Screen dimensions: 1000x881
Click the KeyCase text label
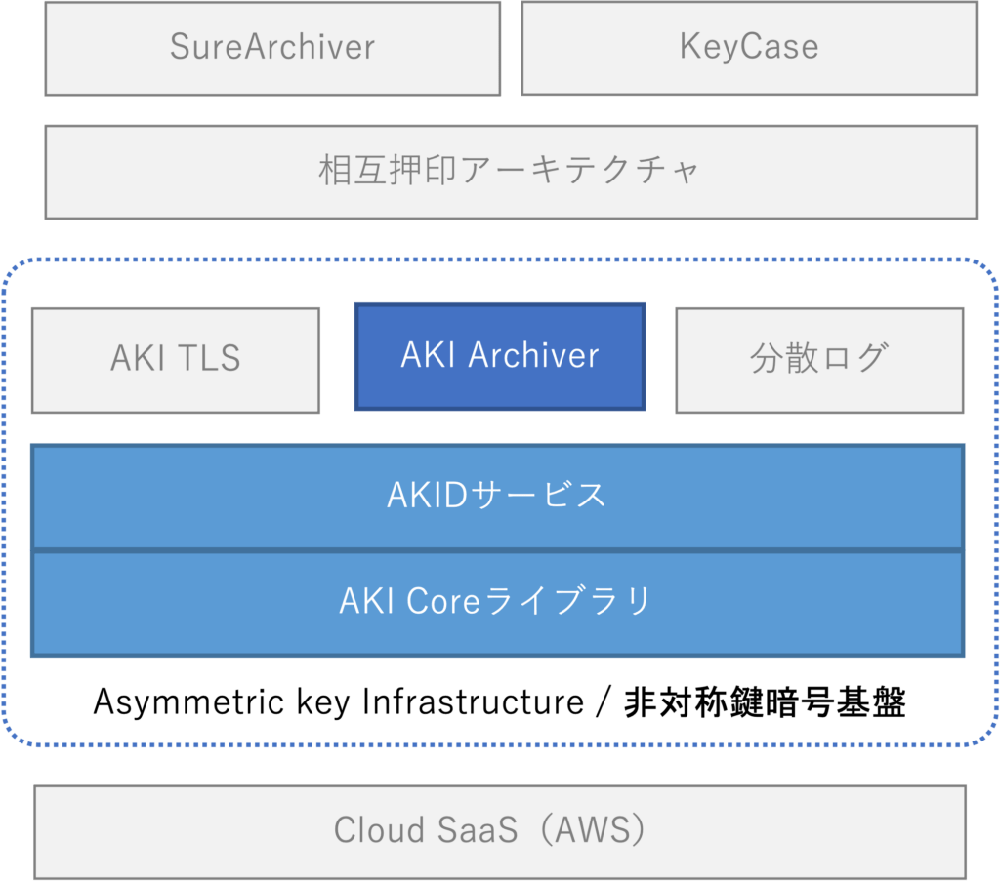(x=749, y=47)
